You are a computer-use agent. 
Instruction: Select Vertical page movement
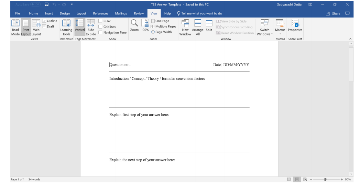point(80,27)
